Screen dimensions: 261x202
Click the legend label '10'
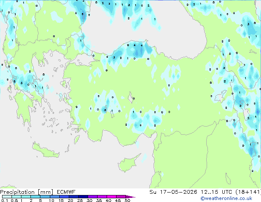point(51,200)
